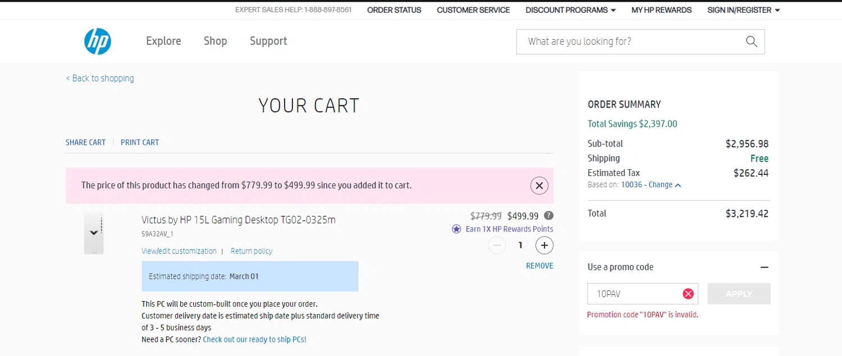Remove the Victus desktop from cart
The width and height of the screenshot is (842, 356).
click(x=539, y=266)
